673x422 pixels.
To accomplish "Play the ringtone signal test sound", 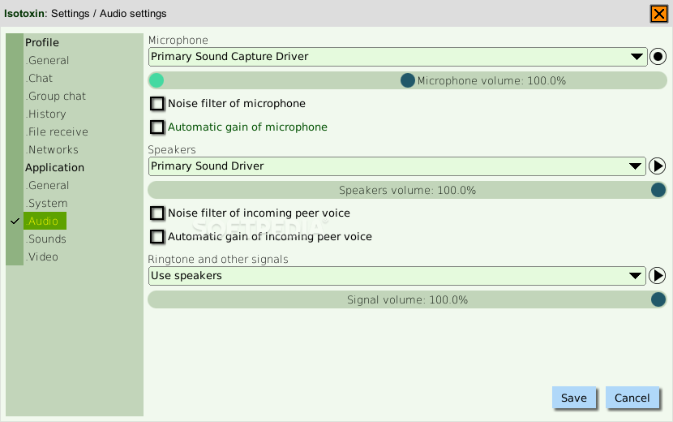I will [657, 276].
